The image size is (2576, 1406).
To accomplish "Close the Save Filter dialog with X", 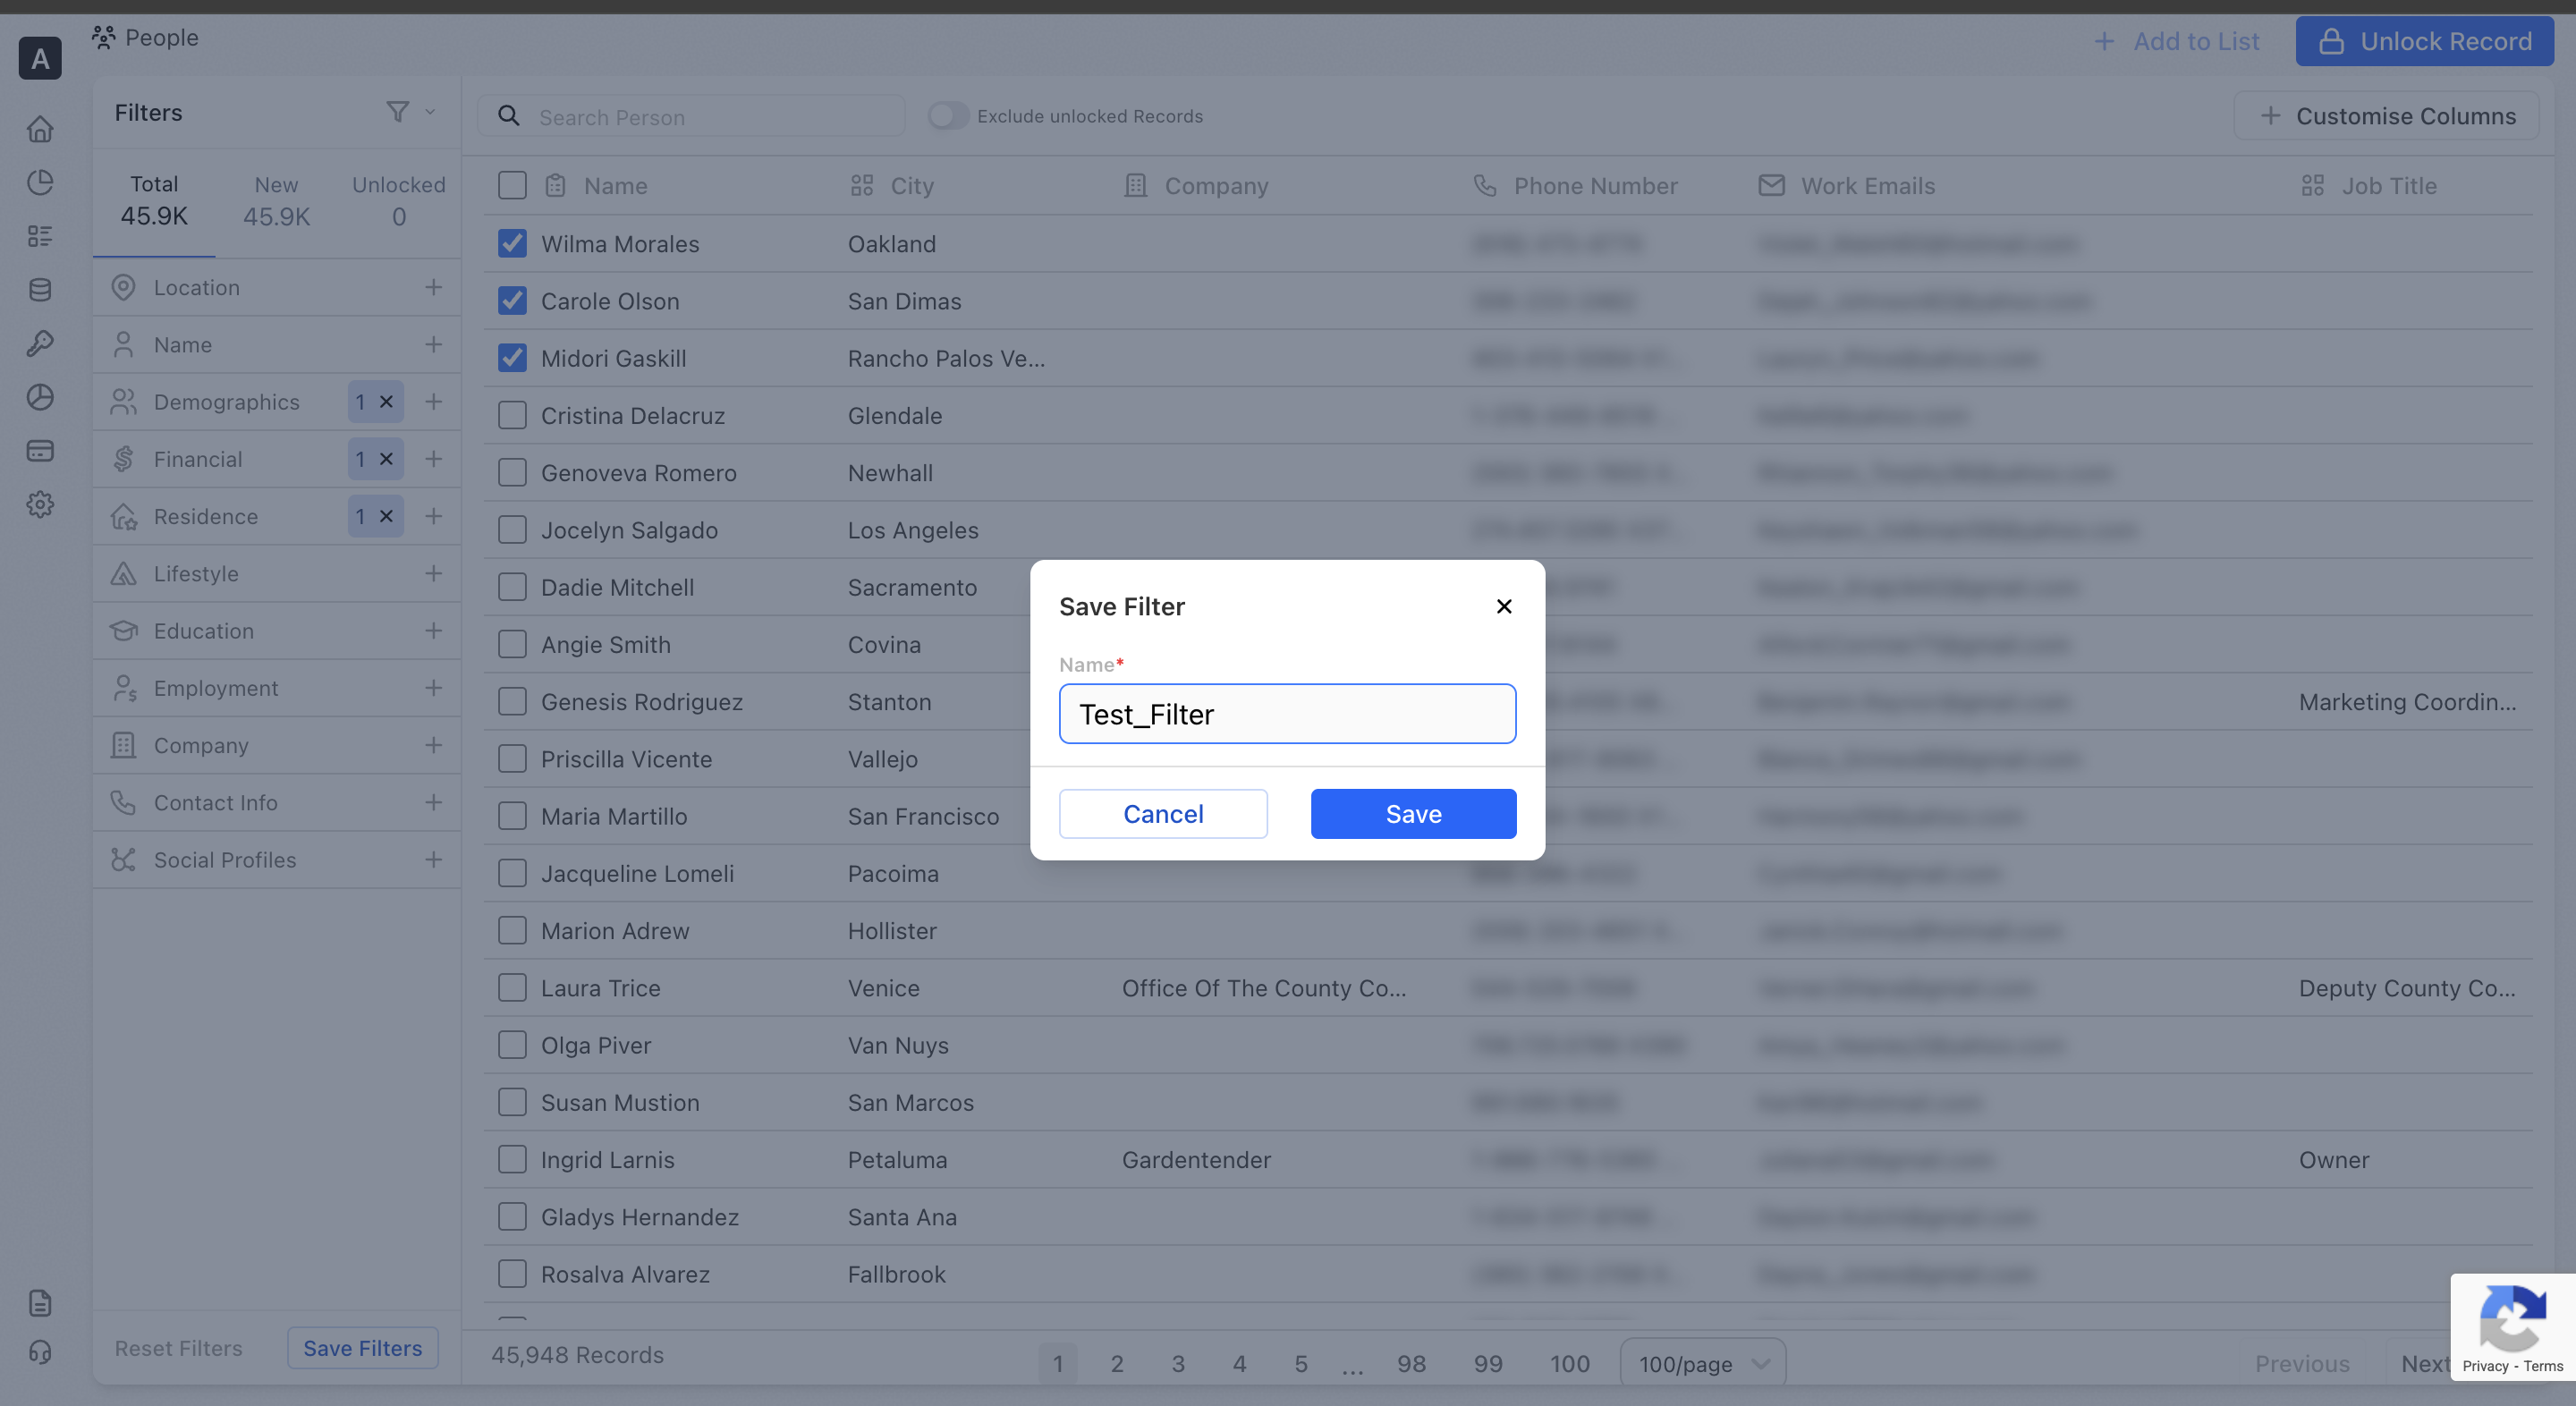I will click(1503, 606).
